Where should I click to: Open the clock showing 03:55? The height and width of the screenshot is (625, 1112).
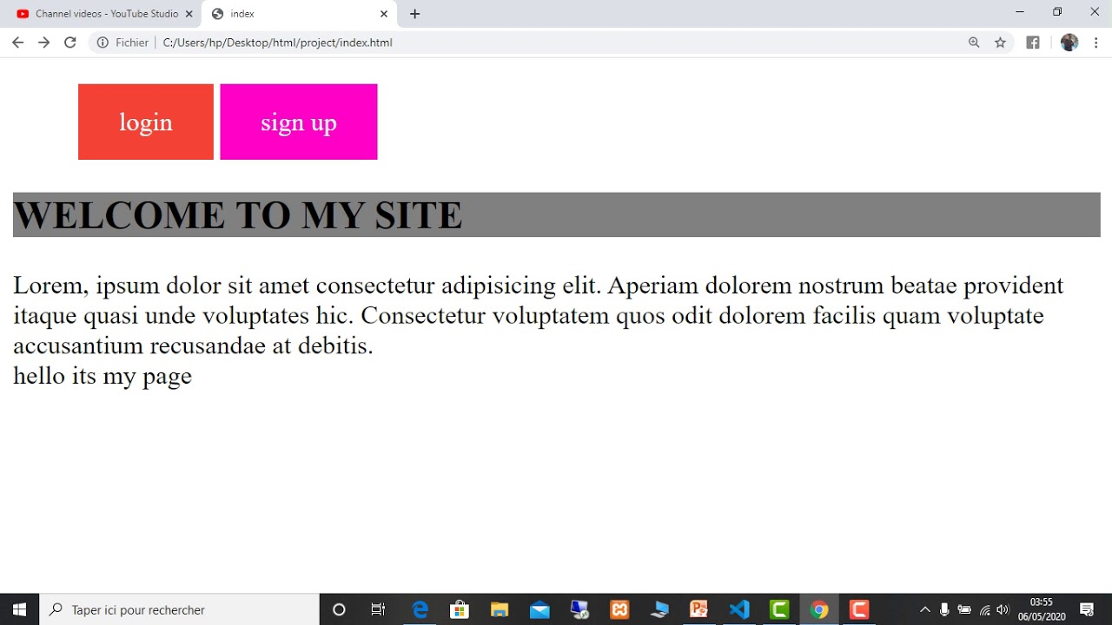point(1042,609)
